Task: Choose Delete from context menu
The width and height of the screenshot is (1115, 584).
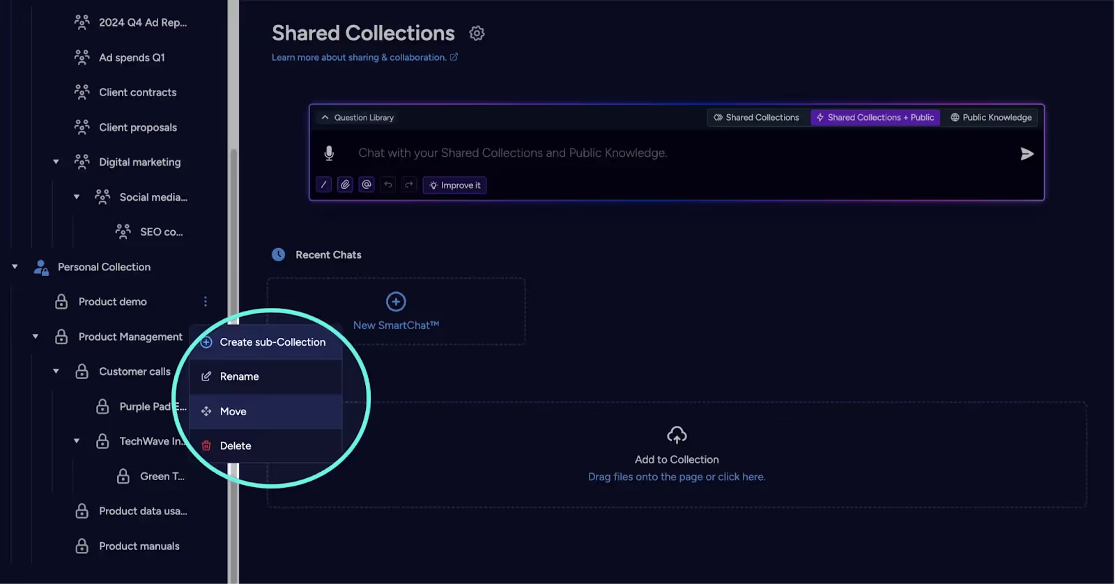Action: pyautogui.click(x=266, y=446)
